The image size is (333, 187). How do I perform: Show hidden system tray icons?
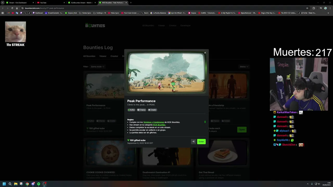tap(308, 184)
